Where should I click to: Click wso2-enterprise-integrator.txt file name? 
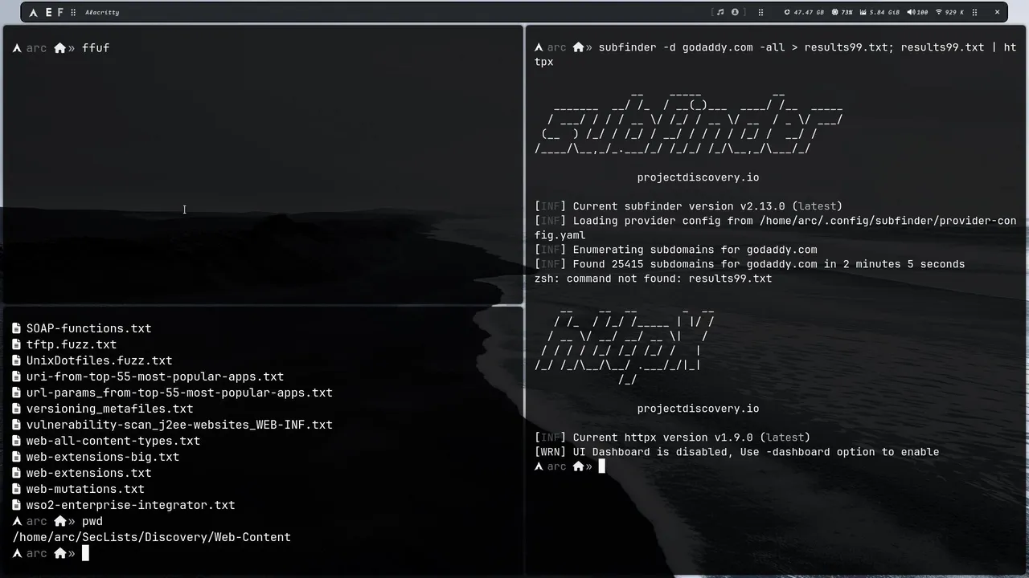click(130, 505)
